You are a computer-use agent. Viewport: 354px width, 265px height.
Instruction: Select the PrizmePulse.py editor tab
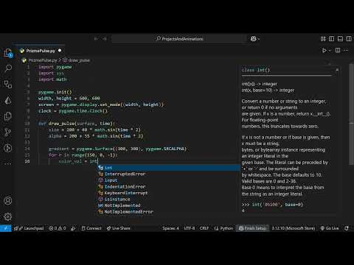point(41,51)
